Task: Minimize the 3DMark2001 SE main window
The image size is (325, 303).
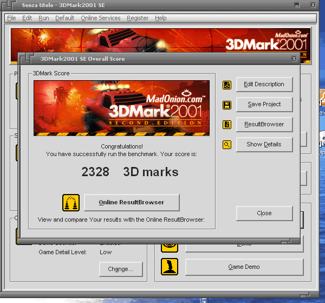Action: [x=297, y=5]
